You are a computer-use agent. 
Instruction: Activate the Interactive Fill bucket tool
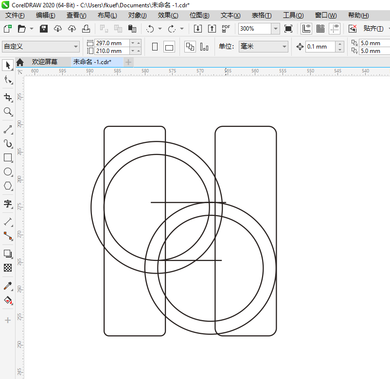8,300
